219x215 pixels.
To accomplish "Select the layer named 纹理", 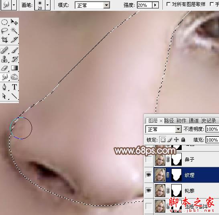I will pos(190,175).
